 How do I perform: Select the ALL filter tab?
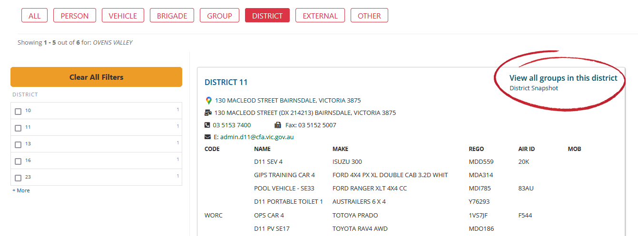(35, 15)
